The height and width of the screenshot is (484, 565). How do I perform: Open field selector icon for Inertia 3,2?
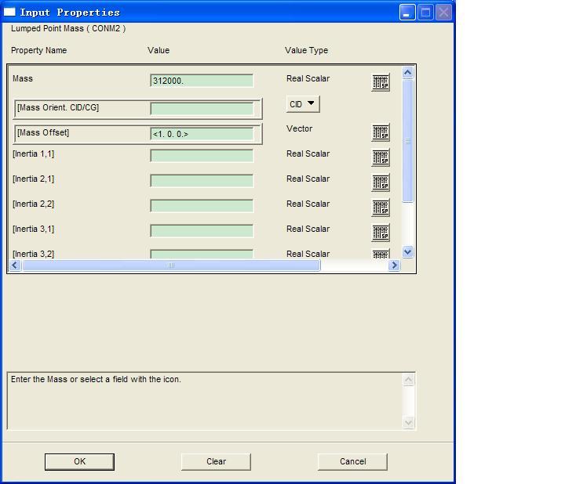click(x=381, y=254)
